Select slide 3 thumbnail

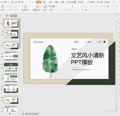[11, 45]
